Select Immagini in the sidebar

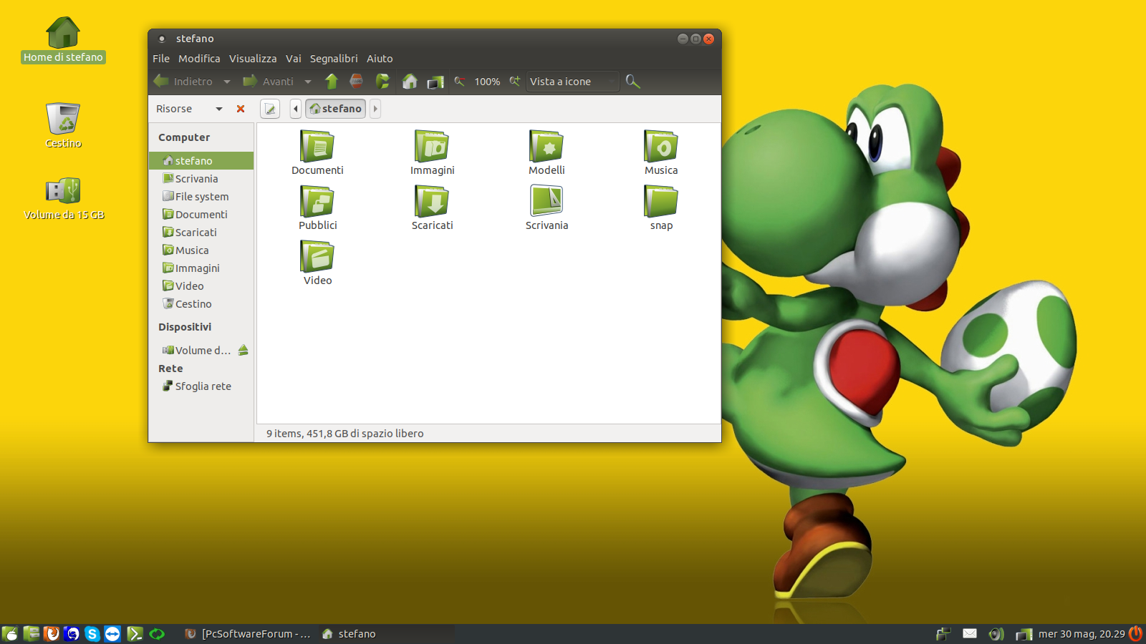(x=201, y=268)
